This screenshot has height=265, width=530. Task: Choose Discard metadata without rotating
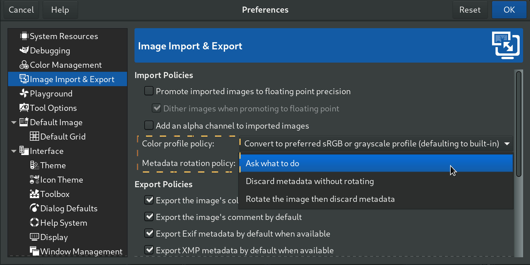click(310, 181)
